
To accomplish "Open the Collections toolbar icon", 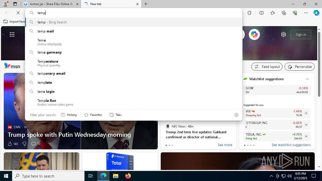I will pyautogui.click(x=284, y=13).
